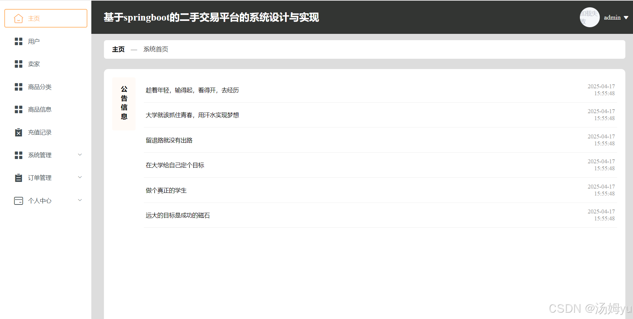Open 充值记录 menu item
Viewport: 633px width, 319px height.
coord(46,132)
